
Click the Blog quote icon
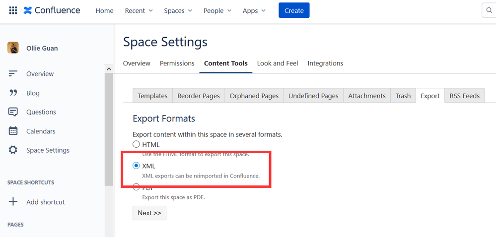coord(13,93)
